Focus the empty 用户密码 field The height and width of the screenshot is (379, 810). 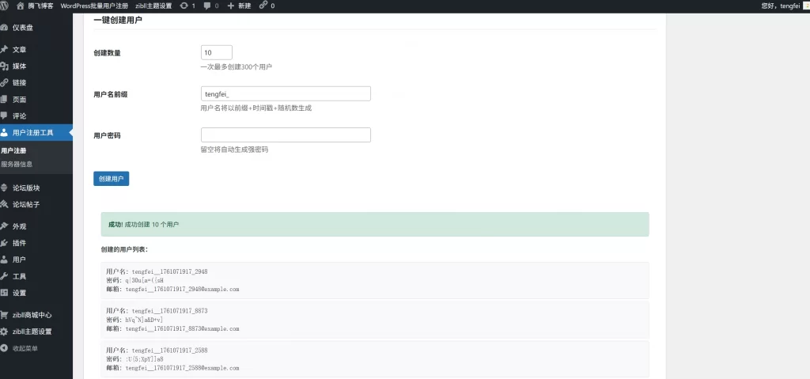click(286, 135)
